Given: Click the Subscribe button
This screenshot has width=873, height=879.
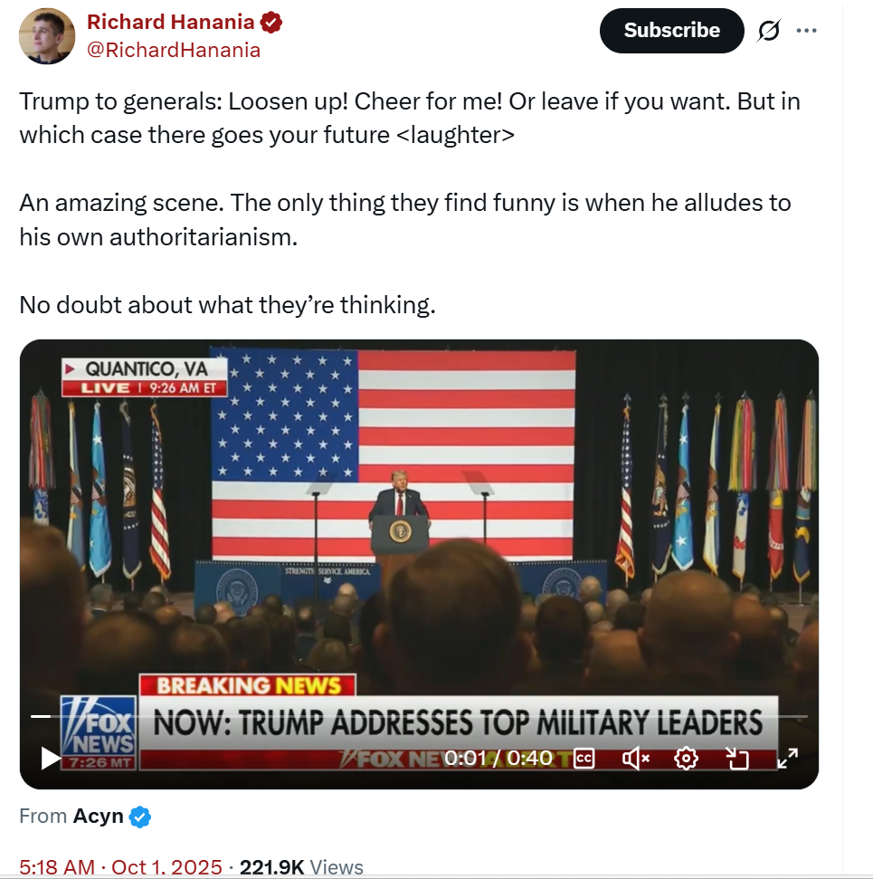Looking at the screenshot, I should tap(671, 30).
